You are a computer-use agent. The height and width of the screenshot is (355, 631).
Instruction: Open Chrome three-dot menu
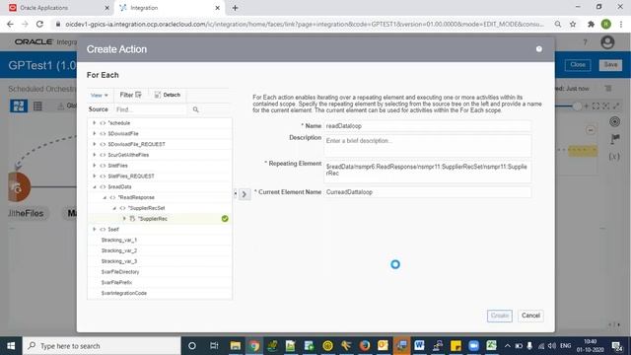click(x=621, y=24)
